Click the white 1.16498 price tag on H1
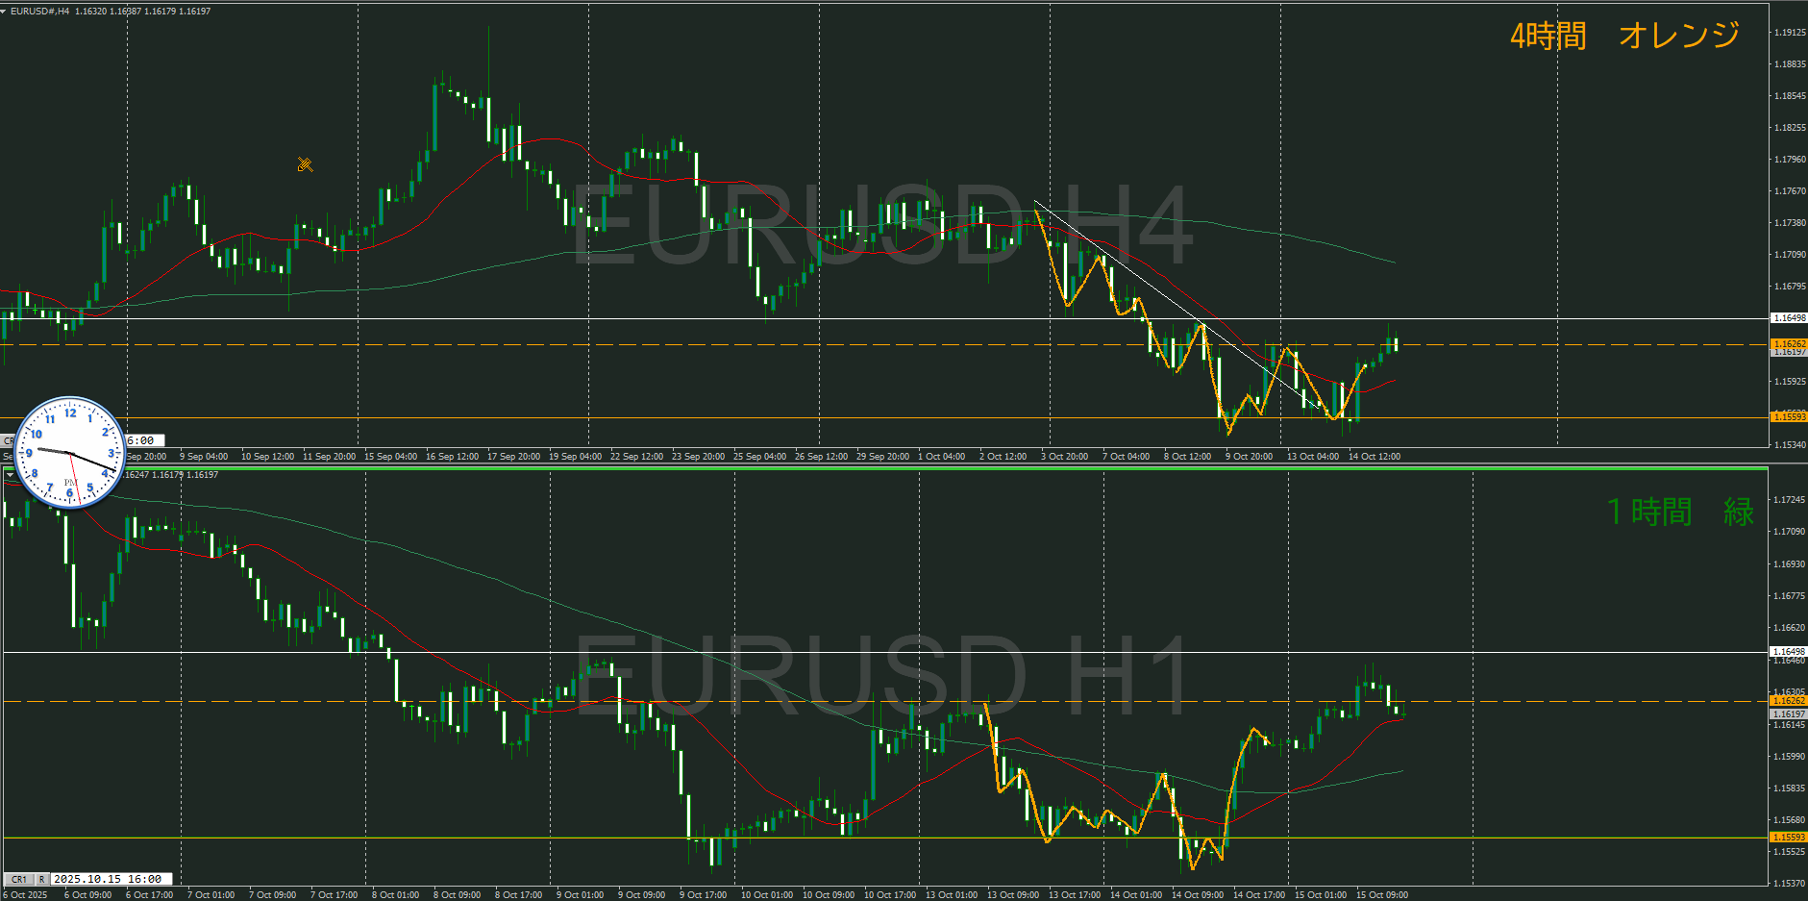 tap(1788, 652)
